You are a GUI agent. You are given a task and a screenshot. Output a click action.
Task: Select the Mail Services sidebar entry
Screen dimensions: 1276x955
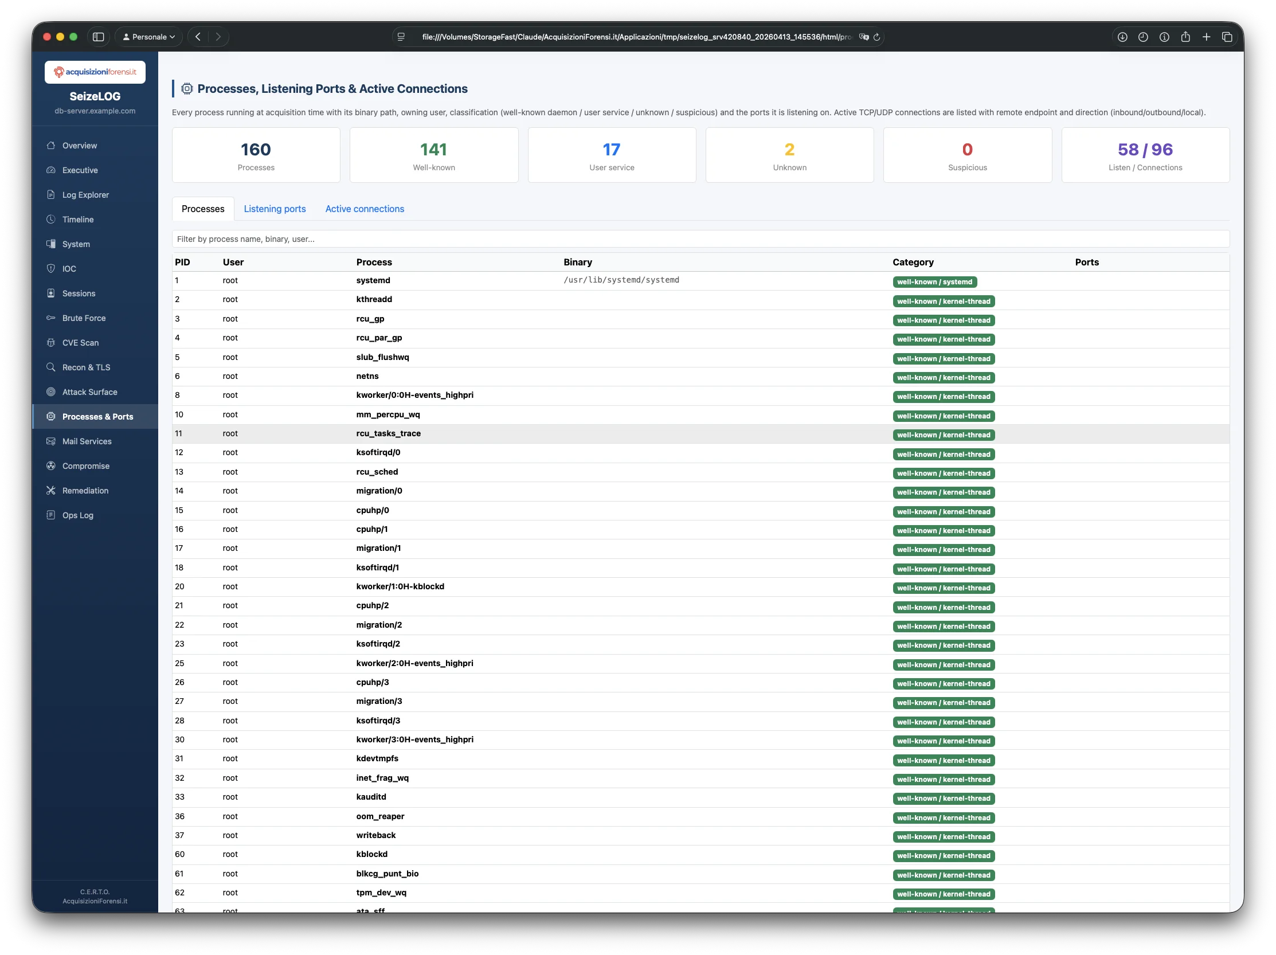(x=87, y=441)
